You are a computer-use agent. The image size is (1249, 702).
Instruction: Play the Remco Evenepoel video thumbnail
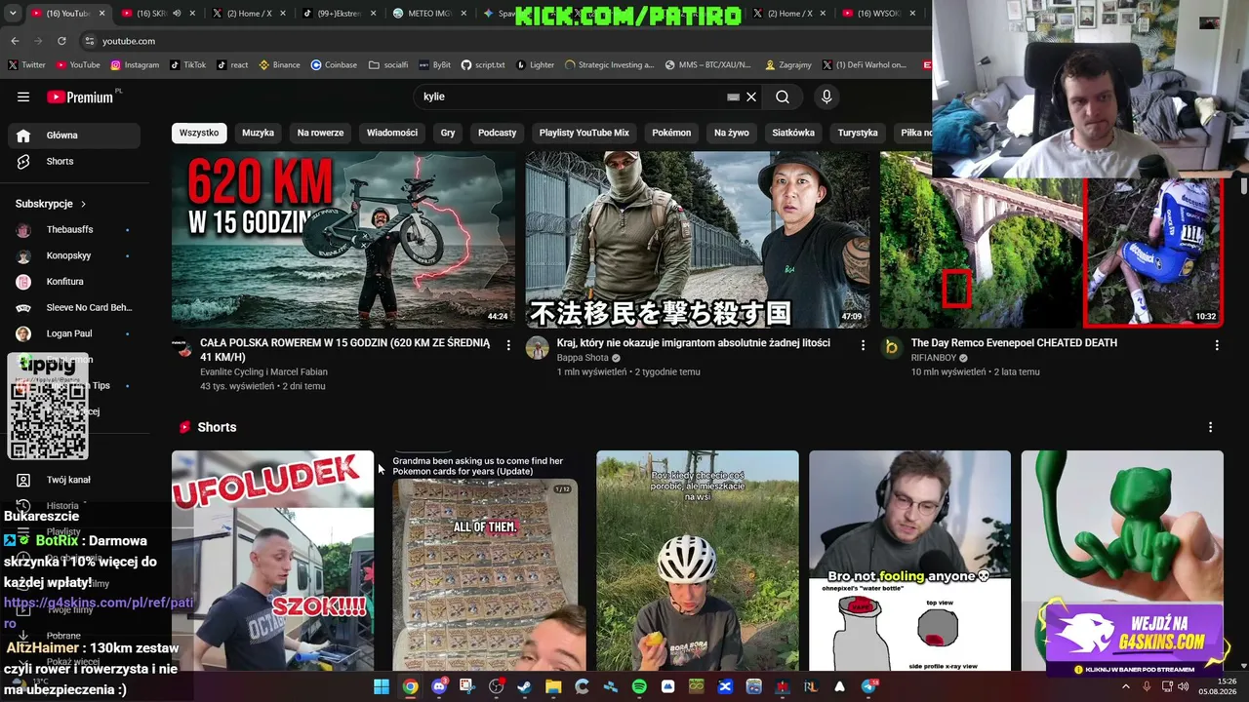coord(1052,239)
